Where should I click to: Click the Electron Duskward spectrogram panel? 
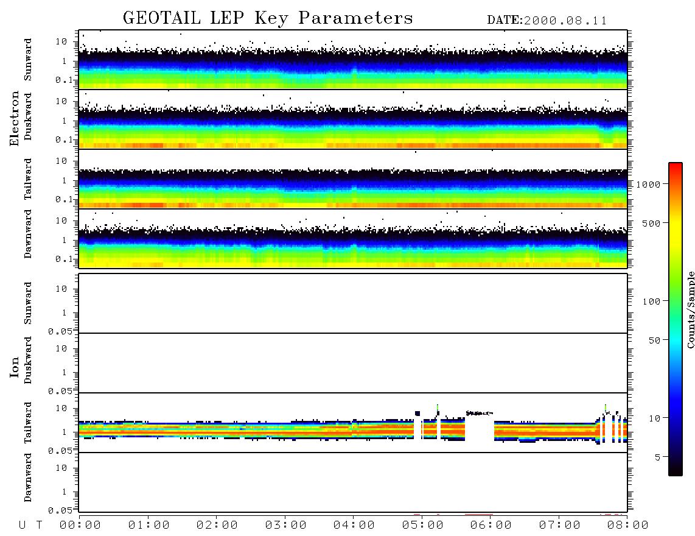click(353, 119)
